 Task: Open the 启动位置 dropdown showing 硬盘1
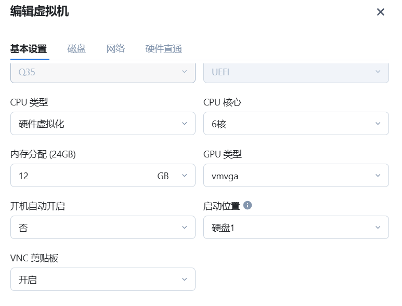295,228
